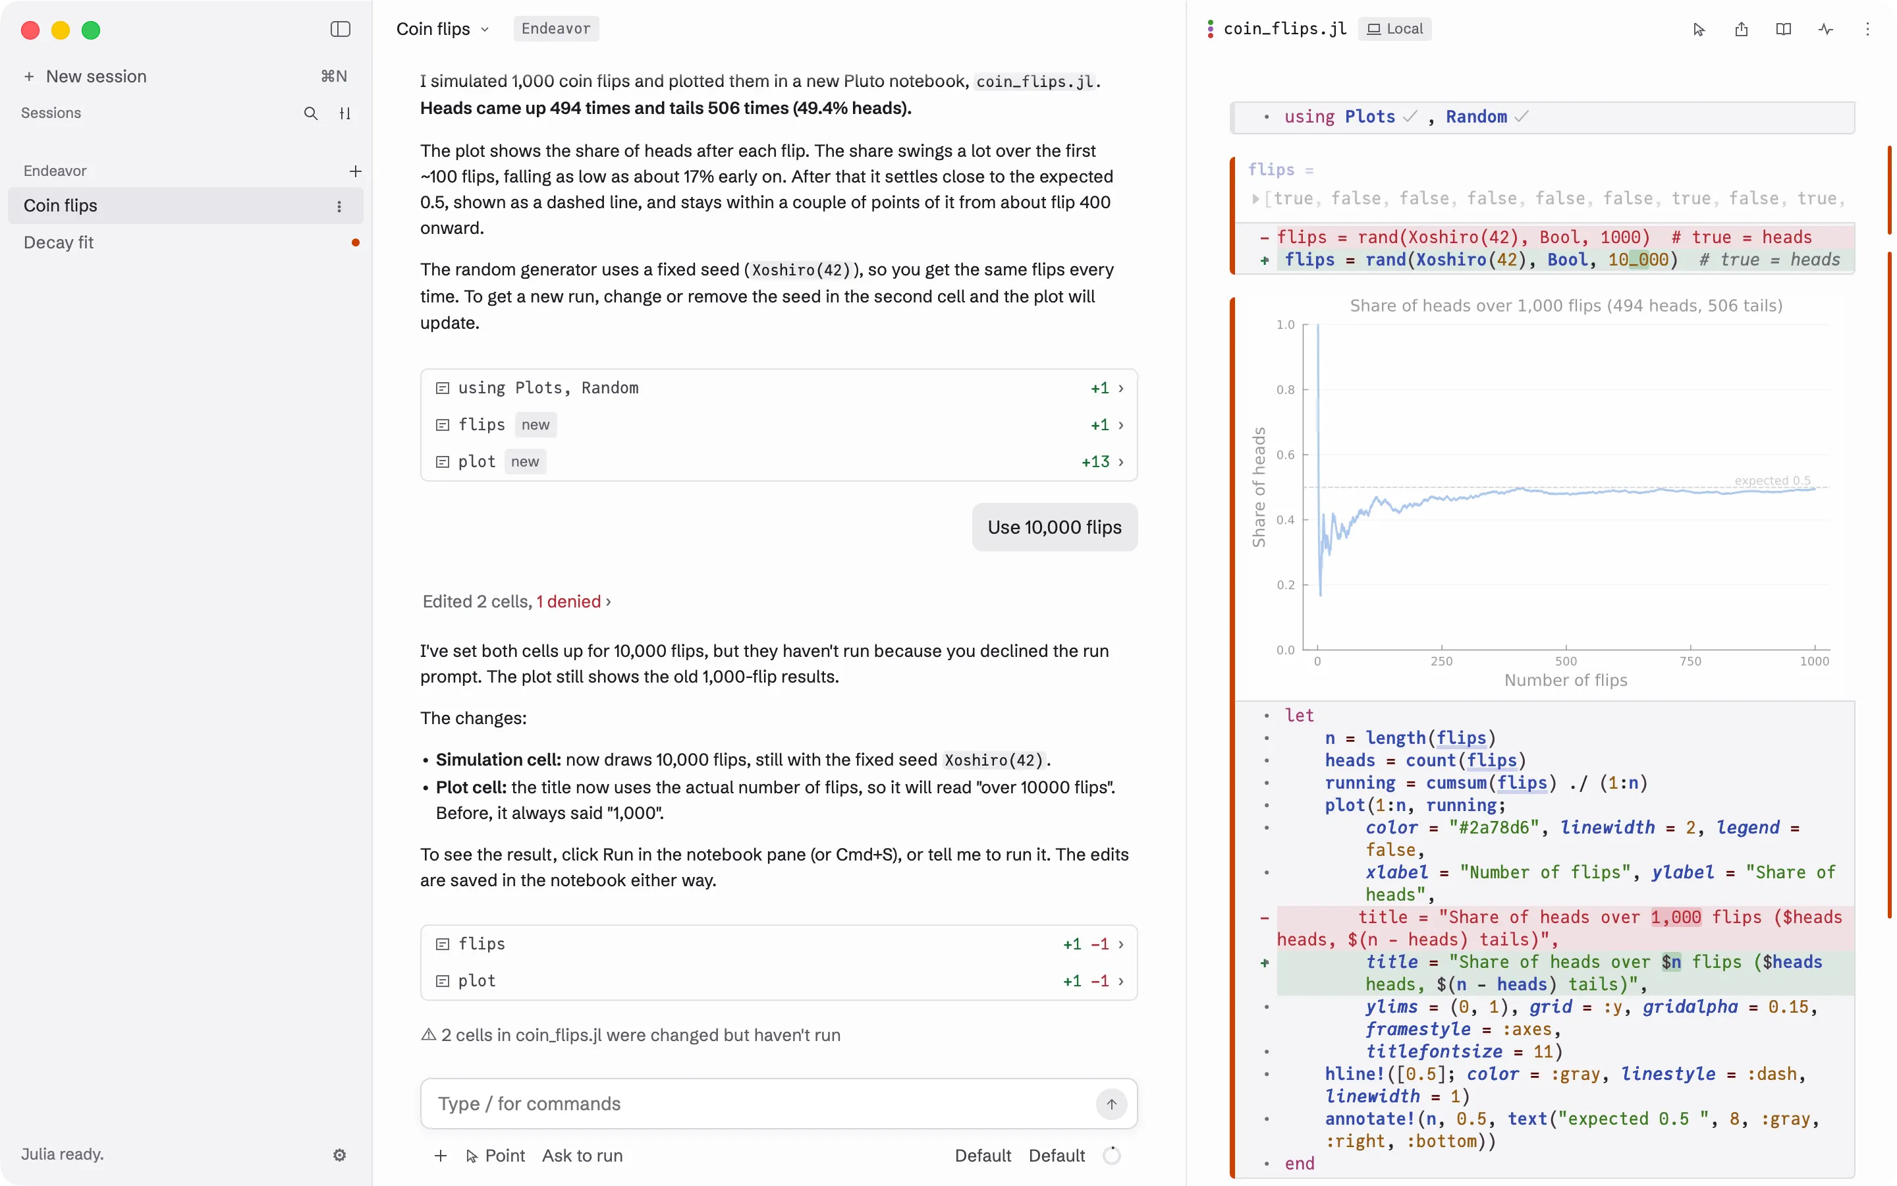This screenshot has width=1897, height=1186.
Task: Click Local badge beside notebook name
Action: tap(1395, 29)
